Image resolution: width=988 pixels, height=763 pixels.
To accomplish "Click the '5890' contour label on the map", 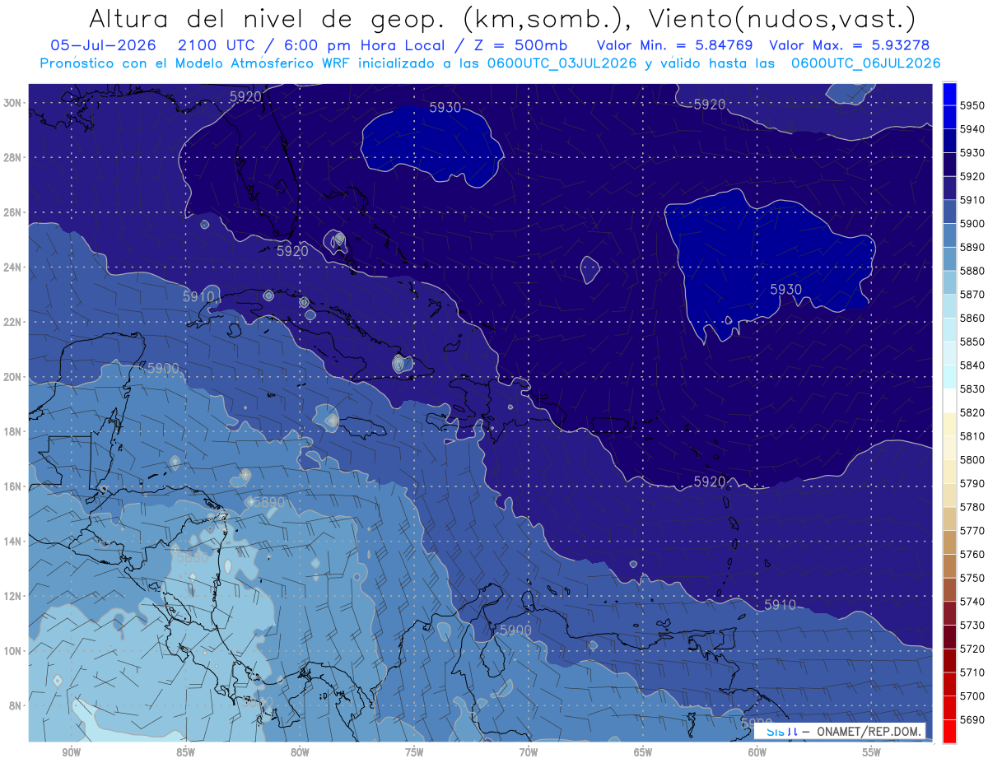I will [268, 502].
